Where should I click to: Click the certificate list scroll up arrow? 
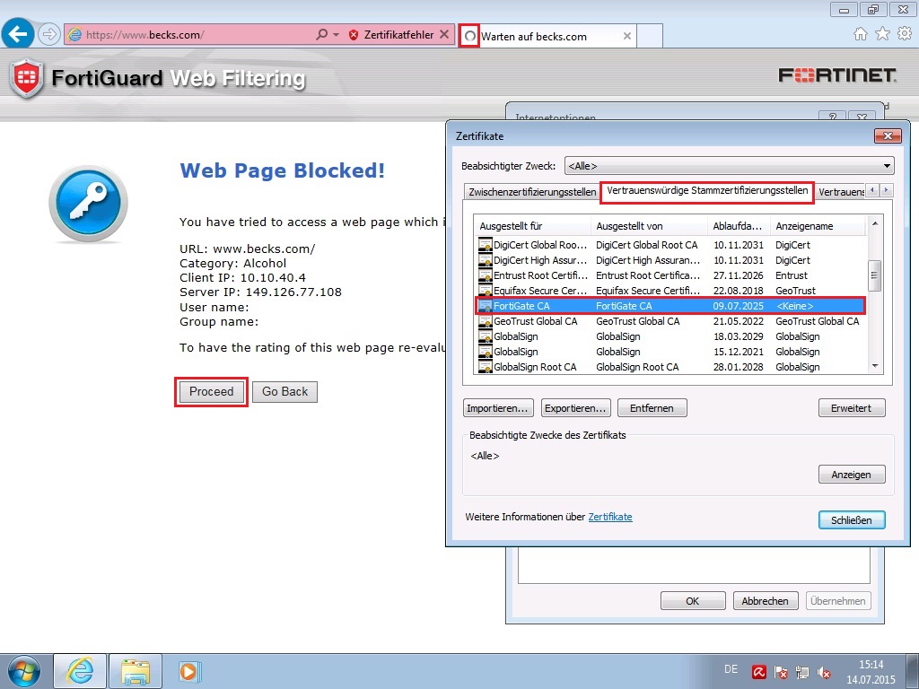point(875,223)
